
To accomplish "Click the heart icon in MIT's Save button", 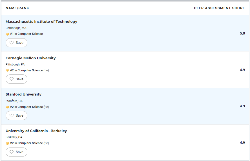I will click(12, 43).
